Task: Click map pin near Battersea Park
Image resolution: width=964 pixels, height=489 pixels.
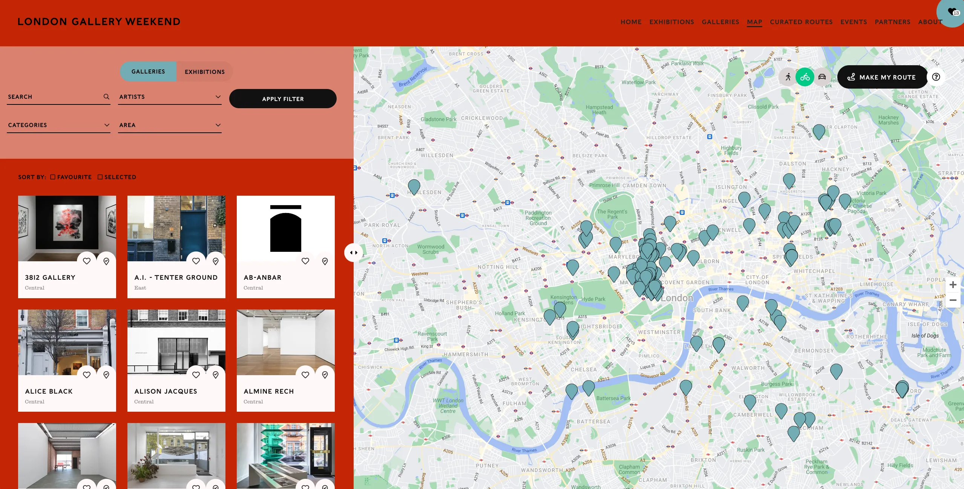Action: [589, 388]
